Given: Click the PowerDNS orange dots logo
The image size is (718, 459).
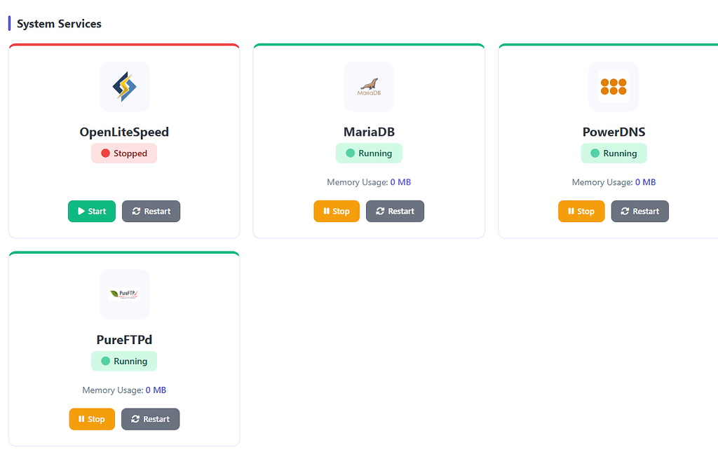Looking at the screenshot, I should coord(614,86).
